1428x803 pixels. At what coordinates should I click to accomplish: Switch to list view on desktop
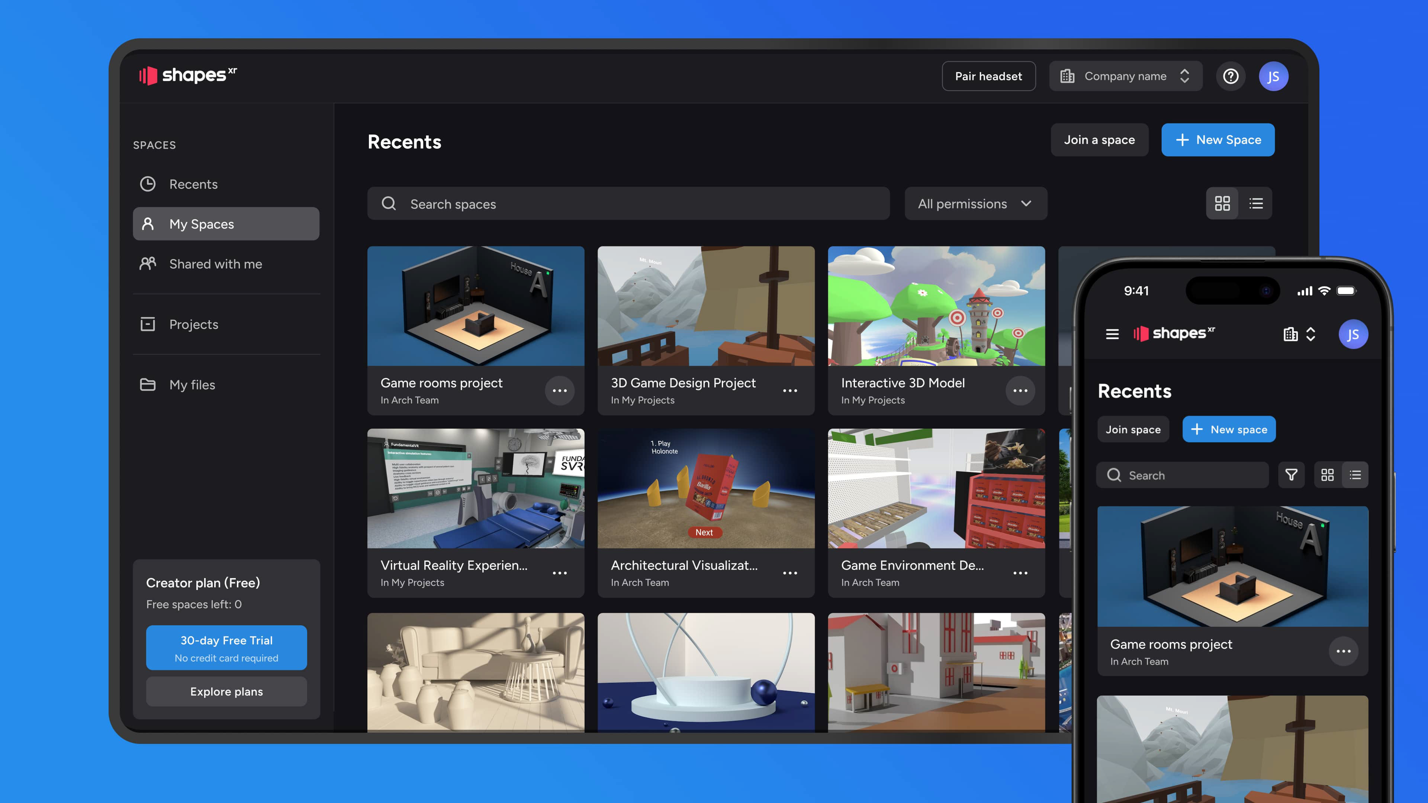pyautogui.click(x=1255, y=203)
